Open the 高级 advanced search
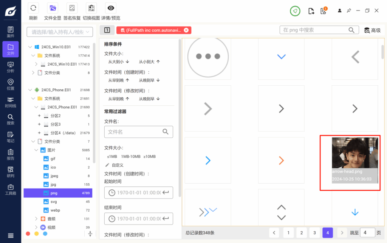The image size is (387, 243). [x=373, y=29]
